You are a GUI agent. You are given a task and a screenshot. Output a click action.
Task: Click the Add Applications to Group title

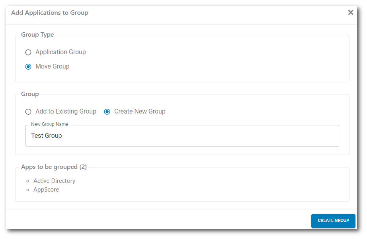(x=50, y=13)
